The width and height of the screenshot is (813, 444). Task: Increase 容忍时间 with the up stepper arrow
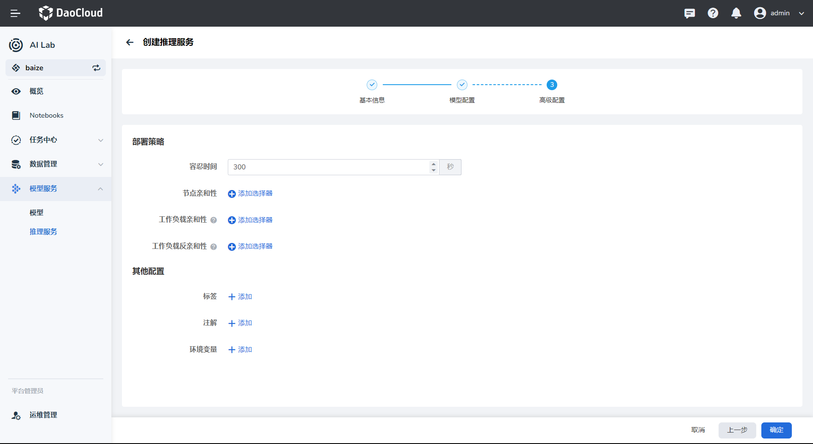pos(433,164)
